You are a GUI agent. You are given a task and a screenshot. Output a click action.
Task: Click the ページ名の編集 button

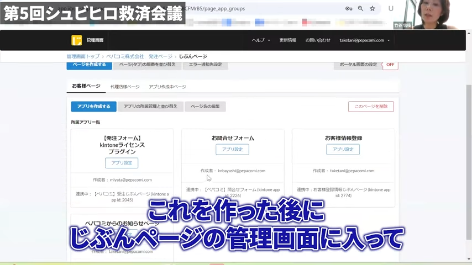[205, 107]
